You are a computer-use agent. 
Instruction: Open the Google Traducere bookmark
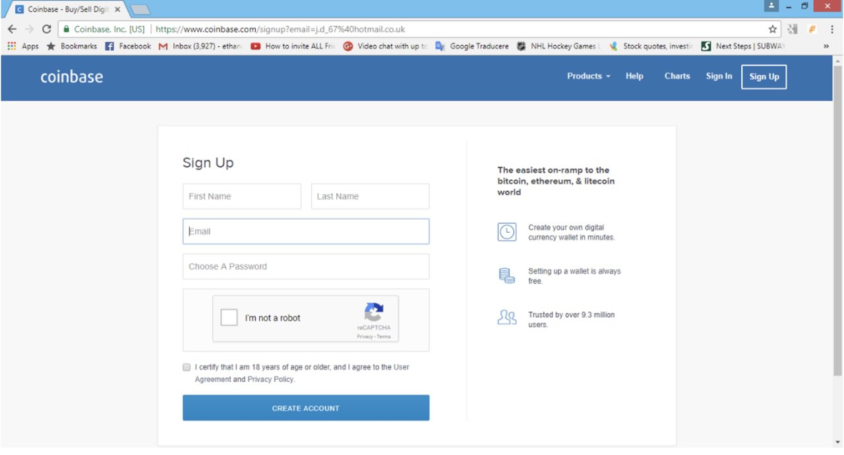coord(472,46)
